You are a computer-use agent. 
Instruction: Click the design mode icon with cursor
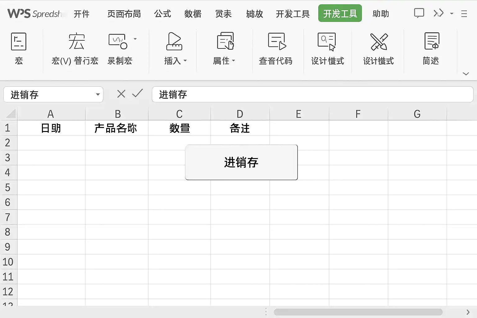point(327,42)
